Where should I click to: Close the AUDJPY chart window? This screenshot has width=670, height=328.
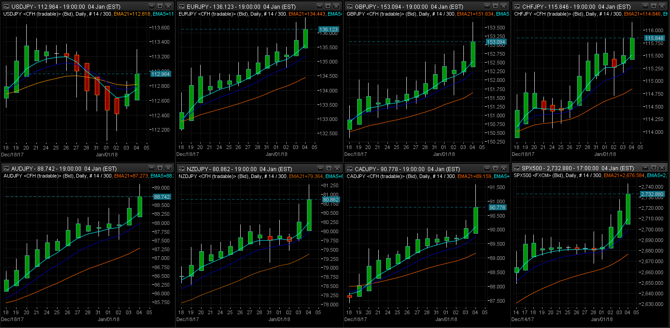point(168,169)
